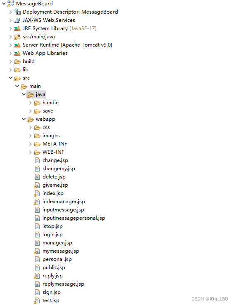Click the MessageBoard project icon
The width and height of the screenshot is (234, 305).
tap(11, 4)
